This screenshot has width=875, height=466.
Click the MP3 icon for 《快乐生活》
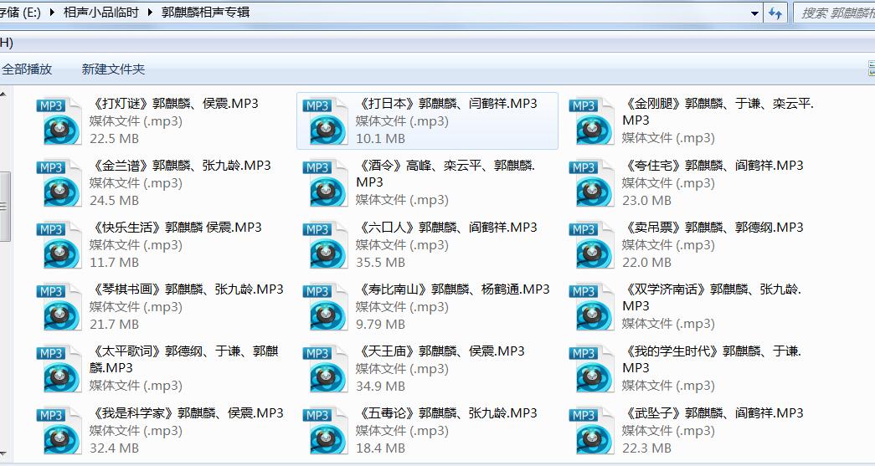point(59,244)
